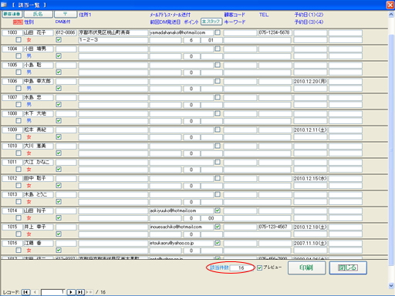Go to the first record in navigator

[x=25, y=292]
